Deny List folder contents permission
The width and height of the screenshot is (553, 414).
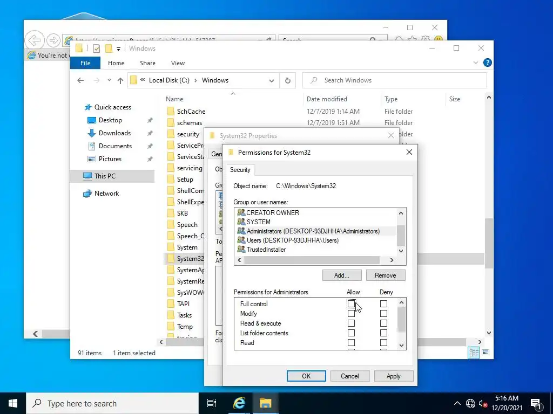tap(383, 333)
